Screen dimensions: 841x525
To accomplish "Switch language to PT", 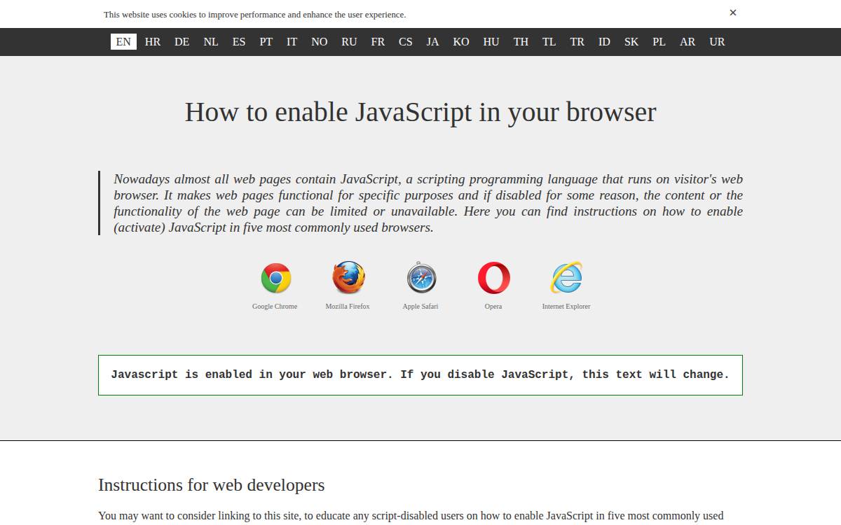I will 266,42.
